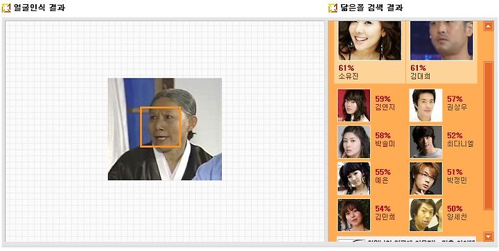Select the 얼굴인식 결과 heading text
This screenshot has width=499, height=251.
[40, 8]
